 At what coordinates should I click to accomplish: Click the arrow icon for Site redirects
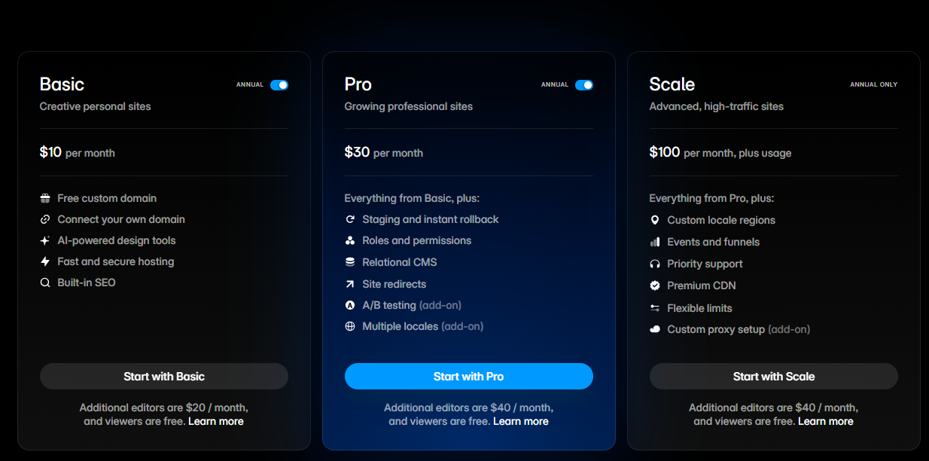pyautogui.click(x=350, y=284)
